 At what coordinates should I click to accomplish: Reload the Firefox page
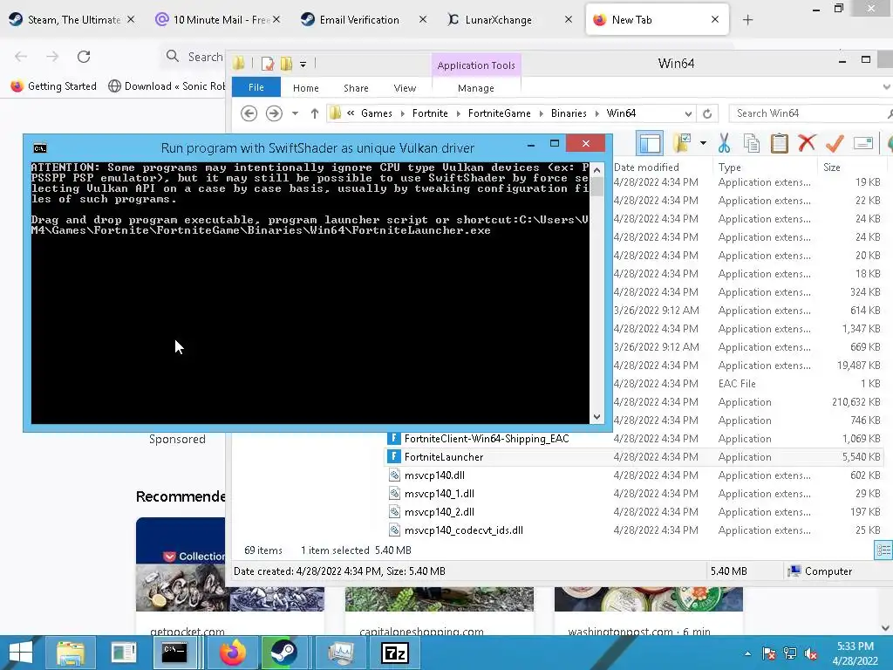tap(84, 57)
